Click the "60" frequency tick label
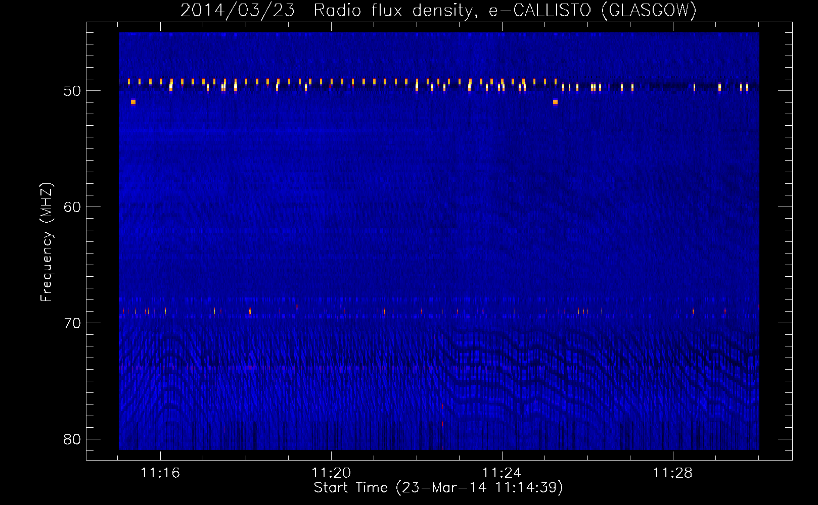This screenshot has height=505, width=818. coord(72,207)
